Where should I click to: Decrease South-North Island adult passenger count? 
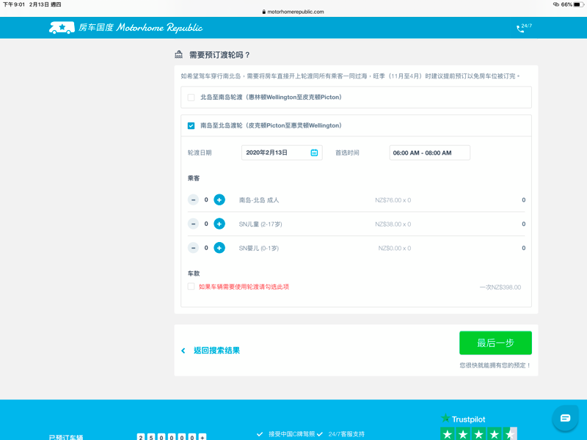pyautogui.click(x=193, y=200)
